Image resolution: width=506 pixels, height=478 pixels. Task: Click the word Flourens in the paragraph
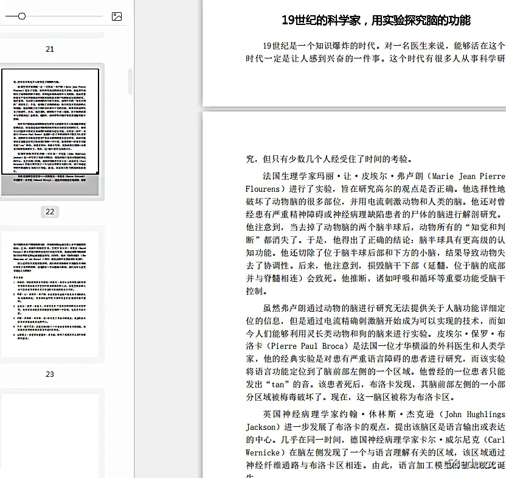pyautogui.click(x=262, y=189)
